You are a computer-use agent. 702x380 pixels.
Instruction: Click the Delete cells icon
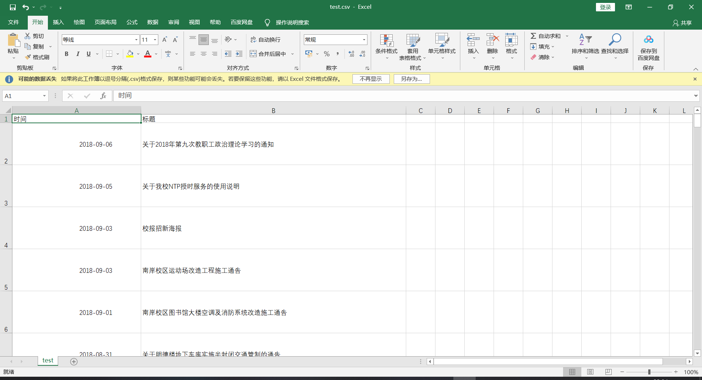point(492,39)
